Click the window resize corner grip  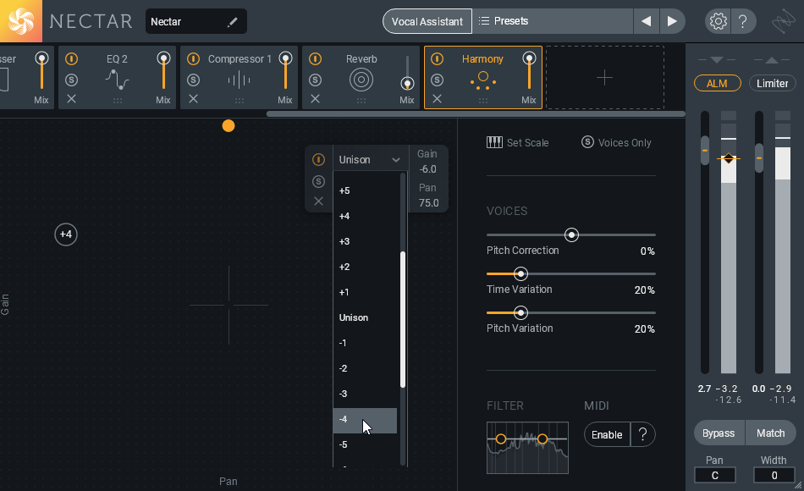798,485
